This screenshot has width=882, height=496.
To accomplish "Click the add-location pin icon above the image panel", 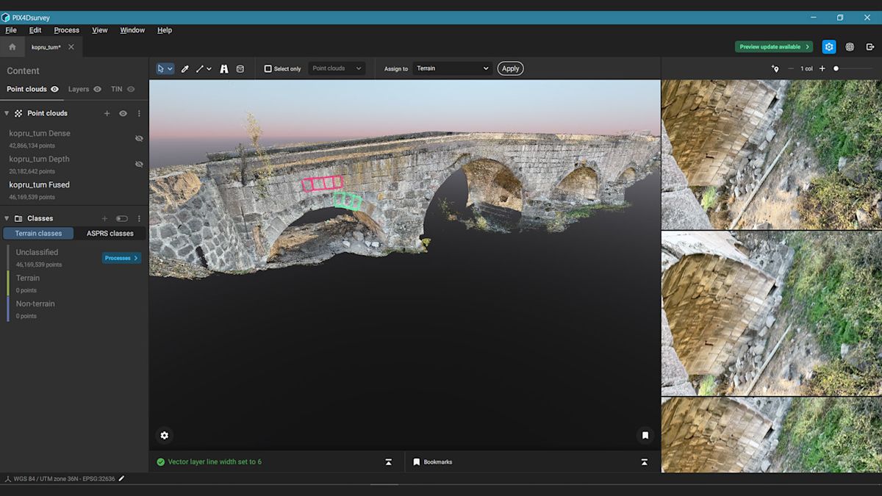I will [775, 68].
